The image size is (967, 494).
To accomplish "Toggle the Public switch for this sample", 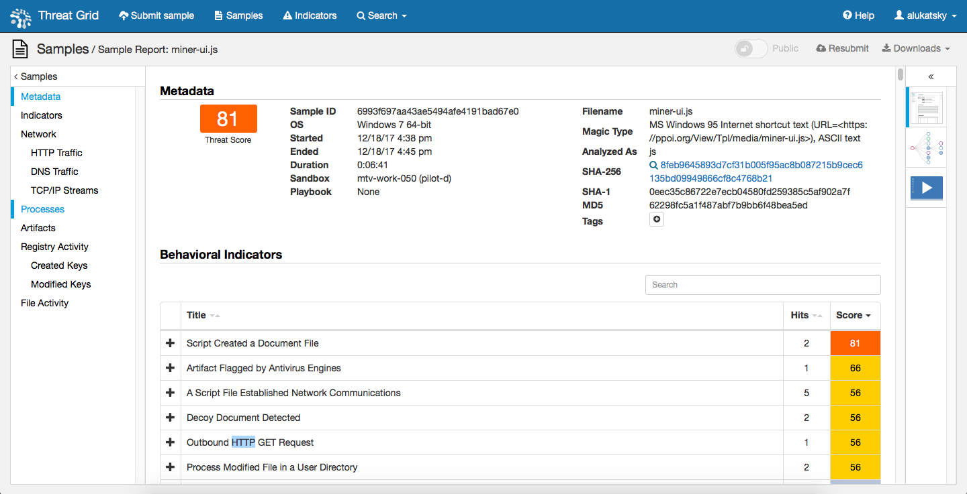I will (x=751, y=48).
